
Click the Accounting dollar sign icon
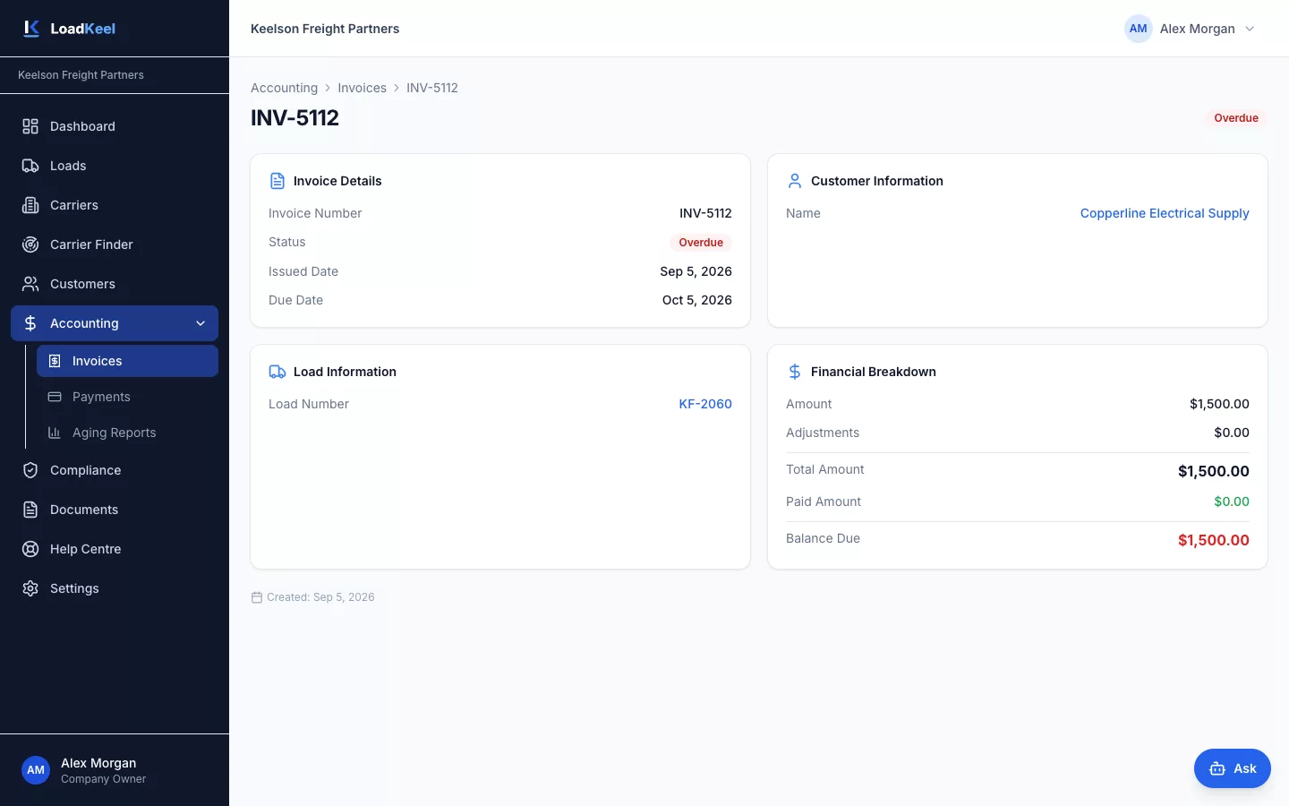(30, 323)
